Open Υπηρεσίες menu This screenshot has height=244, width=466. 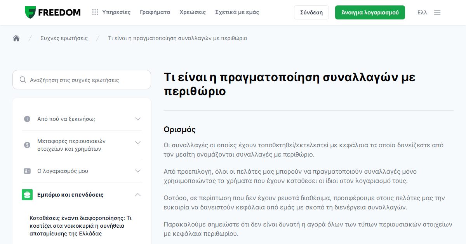116,12
